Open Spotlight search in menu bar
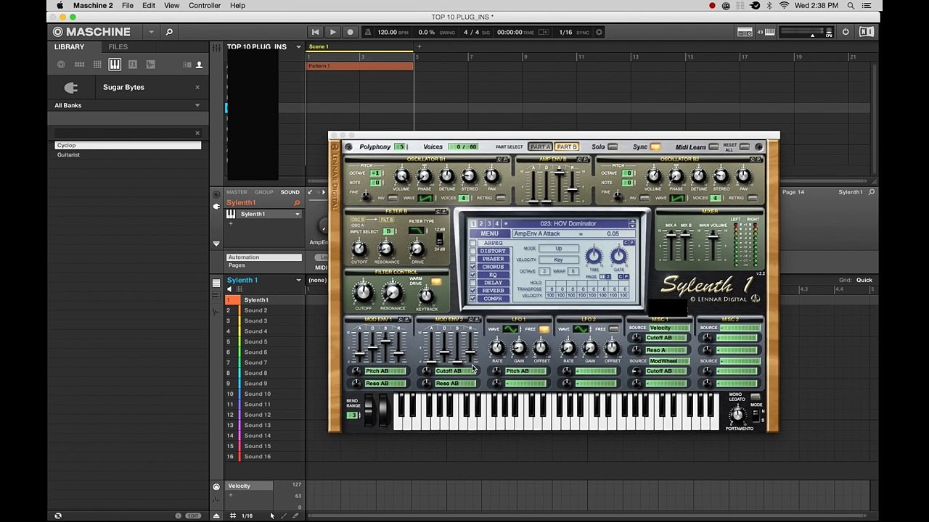Image resolution: width=929 pixels, height=522 pixels. point(851,6)
